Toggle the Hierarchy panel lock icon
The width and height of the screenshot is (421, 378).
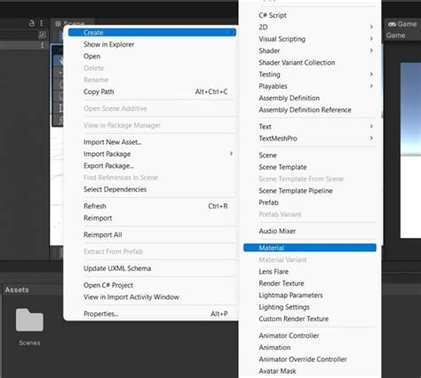tap(32, 23)
